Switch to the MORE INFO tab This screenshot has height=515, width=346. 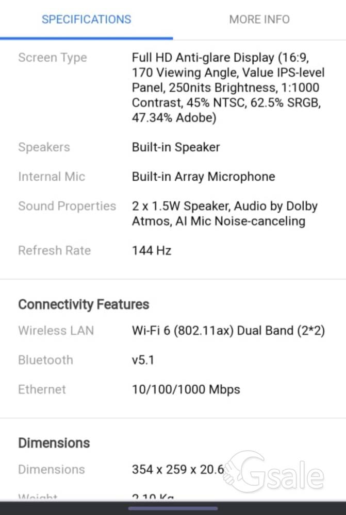pyautogui.click(x=259, y=20)
